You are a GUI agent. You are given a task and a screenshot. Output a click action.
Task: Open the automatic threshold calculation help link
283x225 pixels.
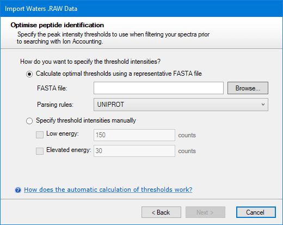pos(108,190)
